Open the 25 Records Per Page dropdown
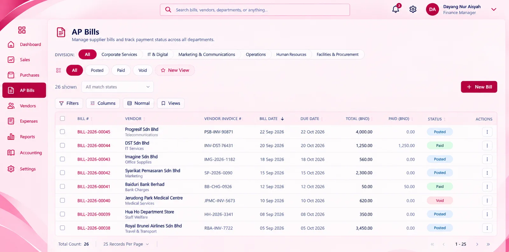The width and height of the screenshot is (509, 252). click(126, 244)
